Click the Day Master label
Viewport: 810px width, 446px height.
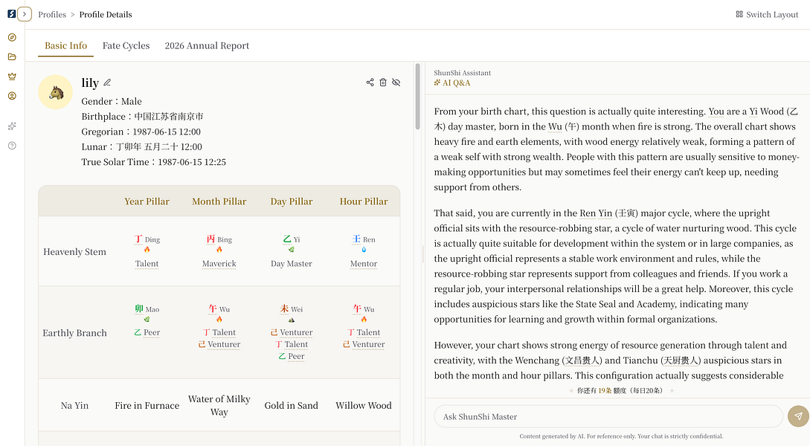tap(292, 264)
